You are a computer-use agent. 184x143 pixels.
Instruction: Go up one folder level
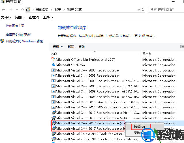(x=22, y=10)
